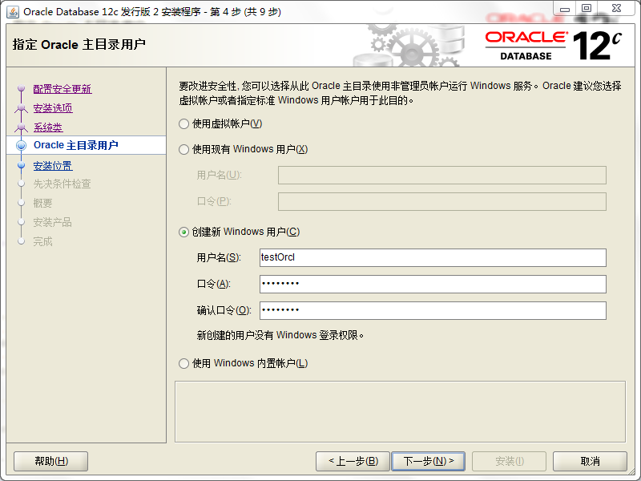Click the existing user 用户名(U) field
Screen dimensions: 641x481
(442, 176)
